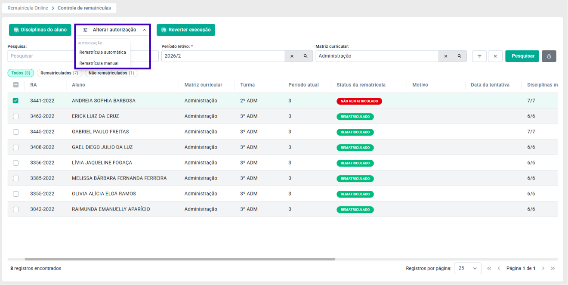Viewport: 568px width, 285px height.
Task: Click Reverter execução button
Action: pyautogui.click(x=186, y=30)
